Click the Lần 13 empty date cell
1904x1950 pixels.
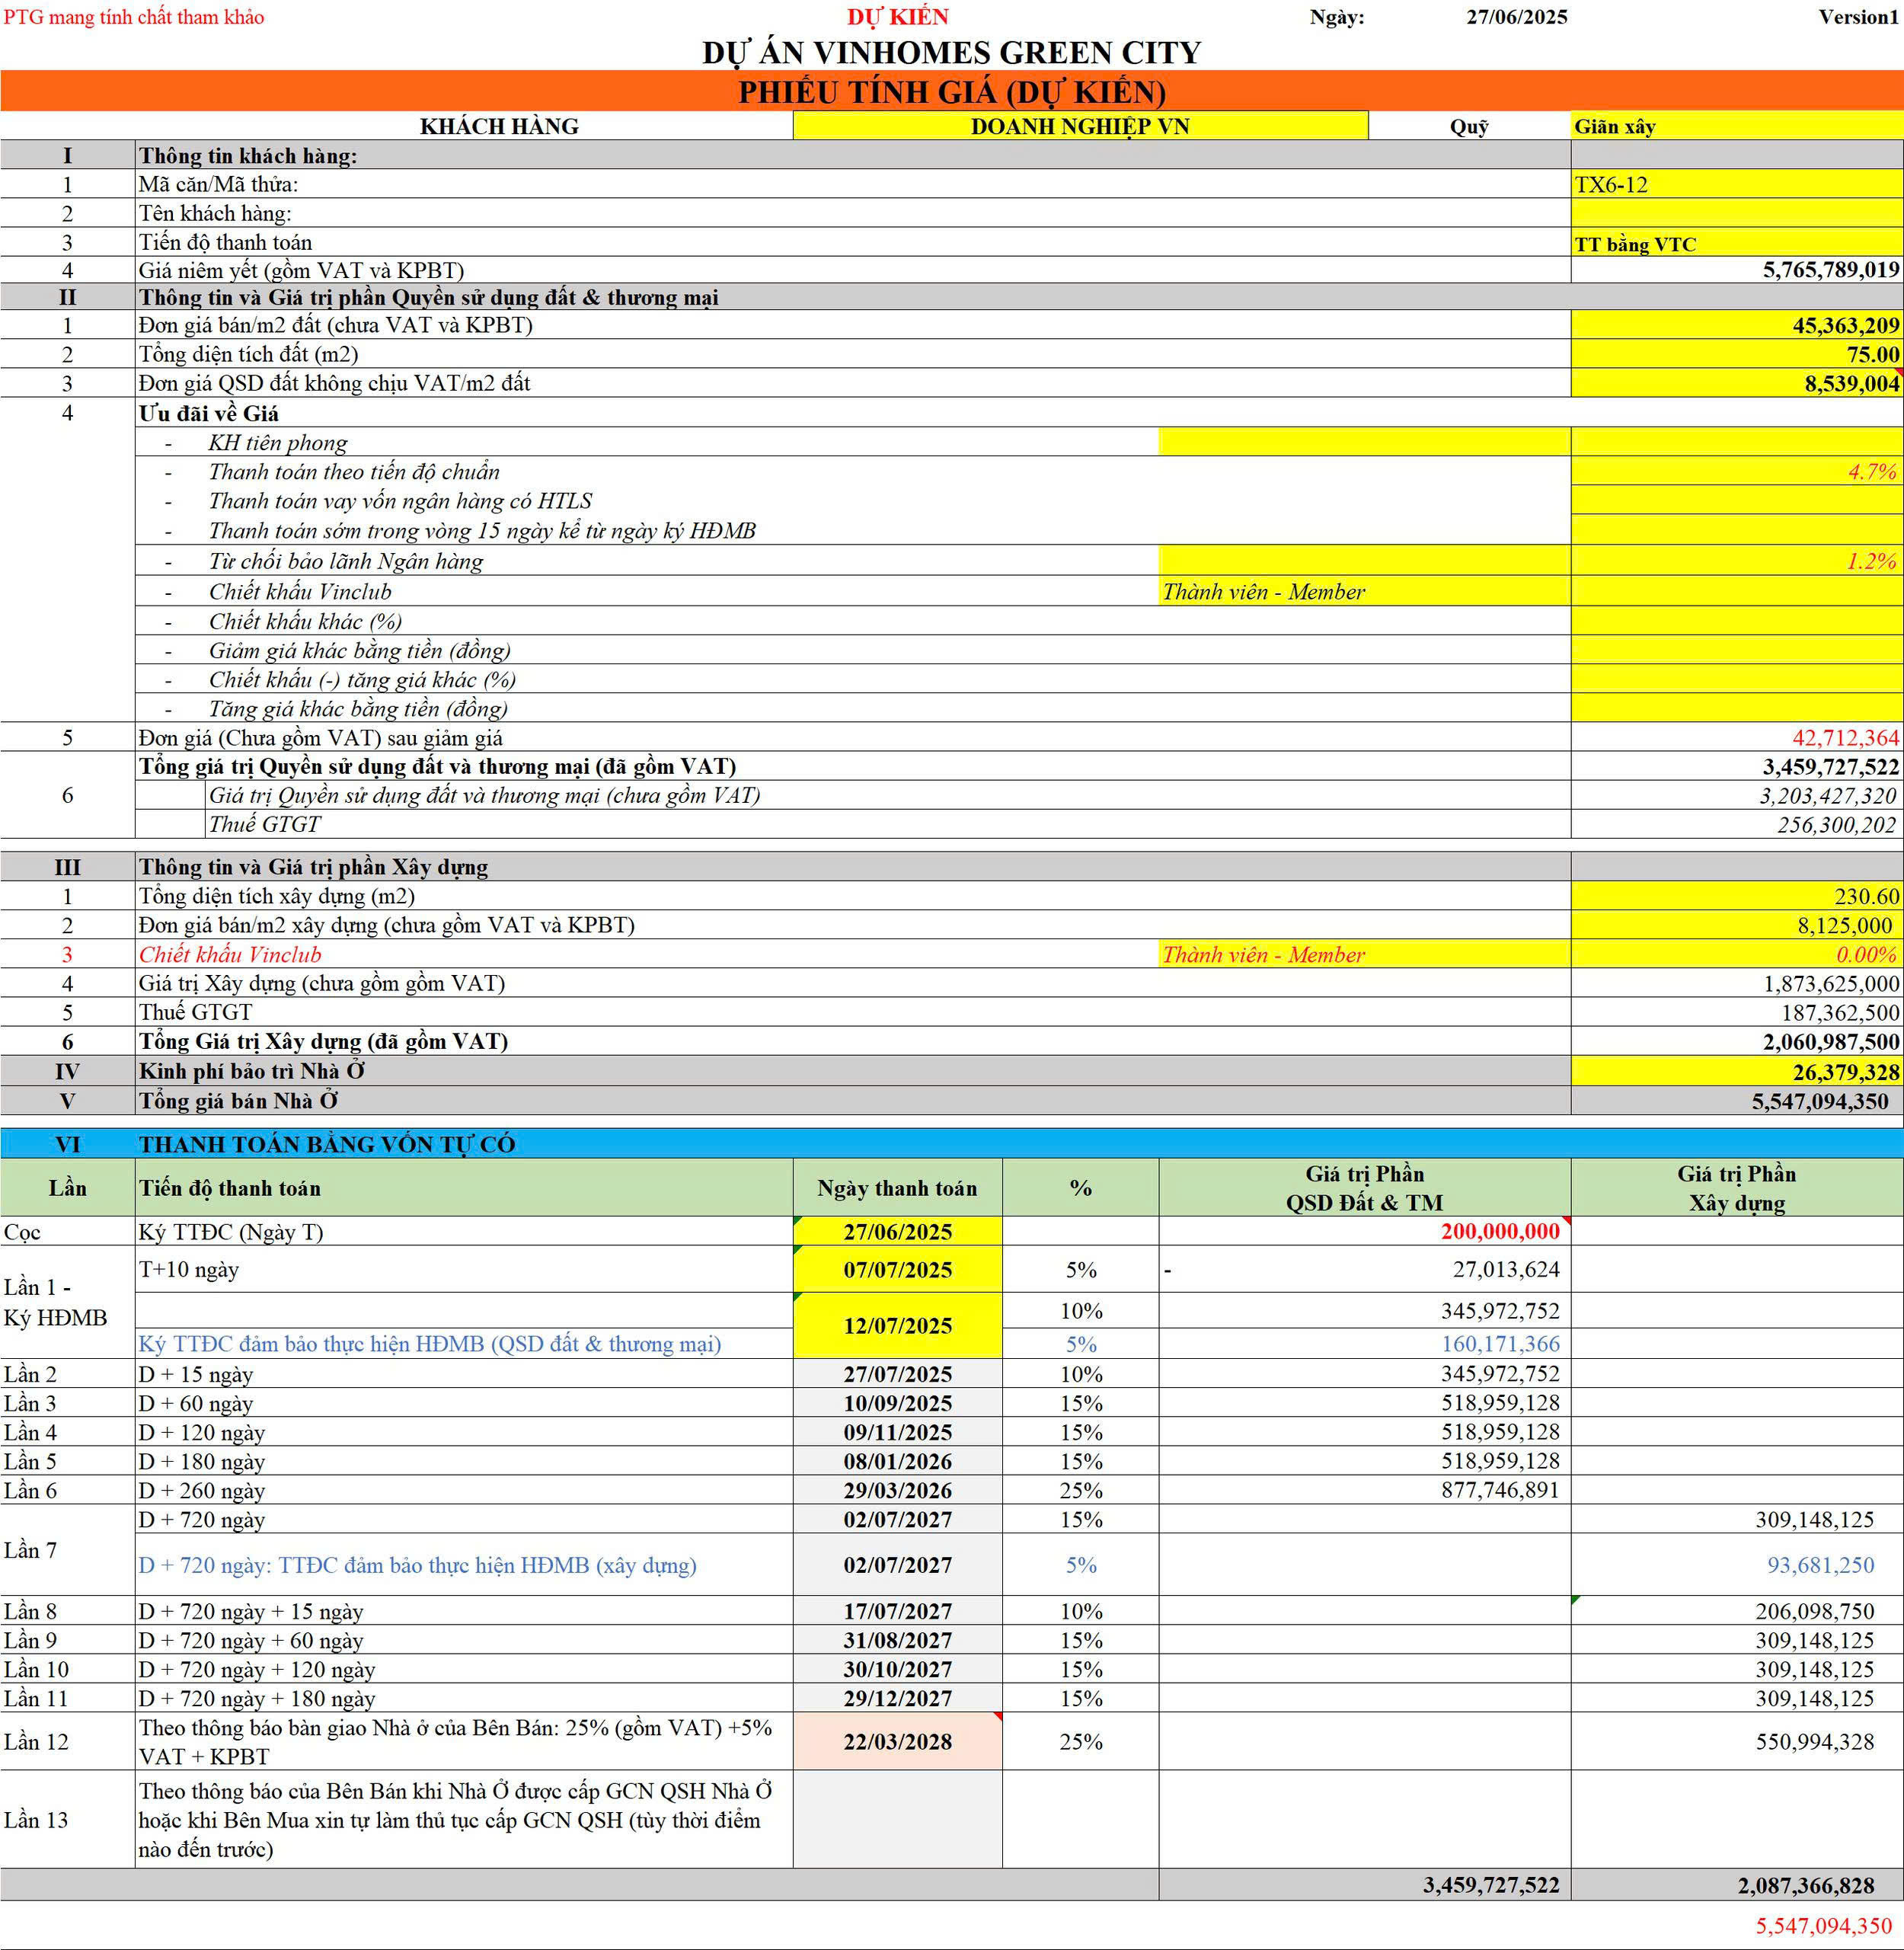[x=898, y=1819]
